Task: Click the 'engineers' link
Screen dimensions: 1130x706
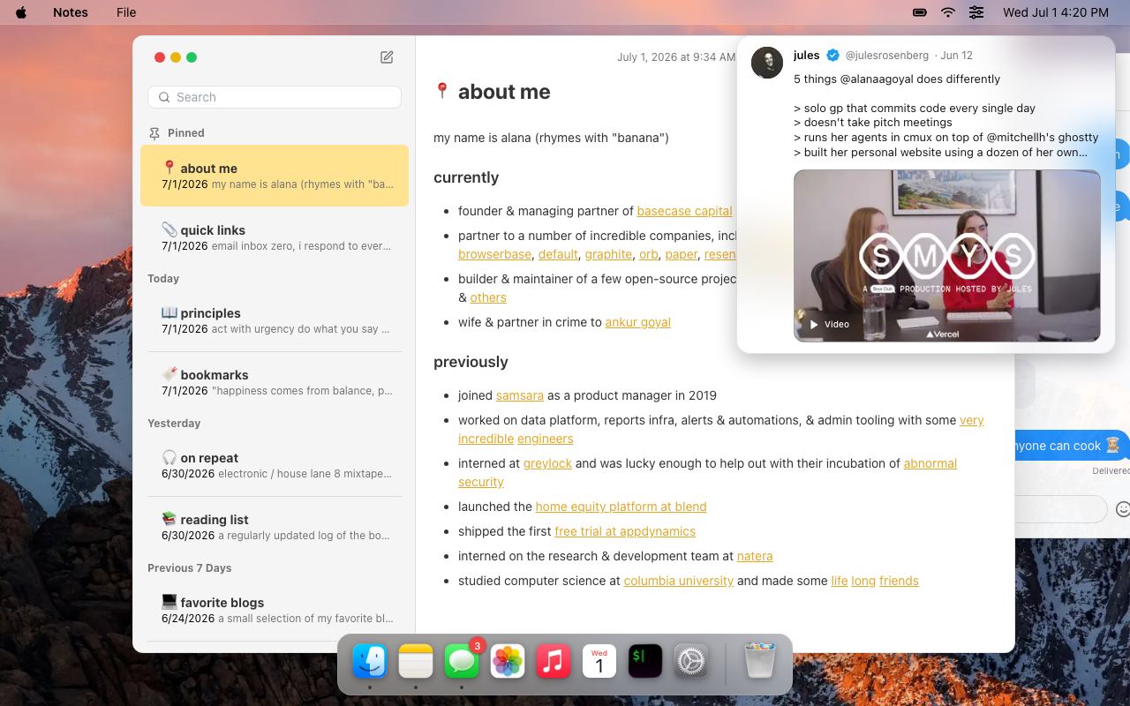Action: pyautogui.click(x=546, y=439)
